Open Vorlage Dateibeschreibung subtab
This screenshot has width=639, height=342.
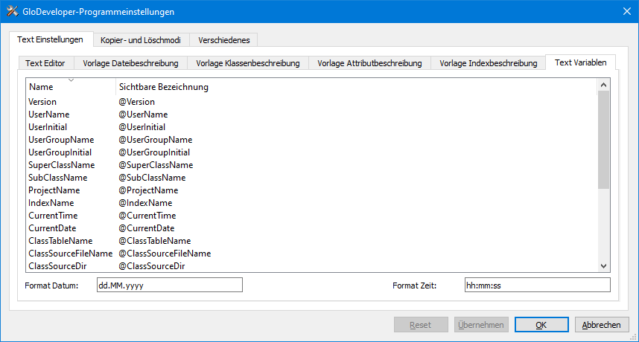point(131,63)
